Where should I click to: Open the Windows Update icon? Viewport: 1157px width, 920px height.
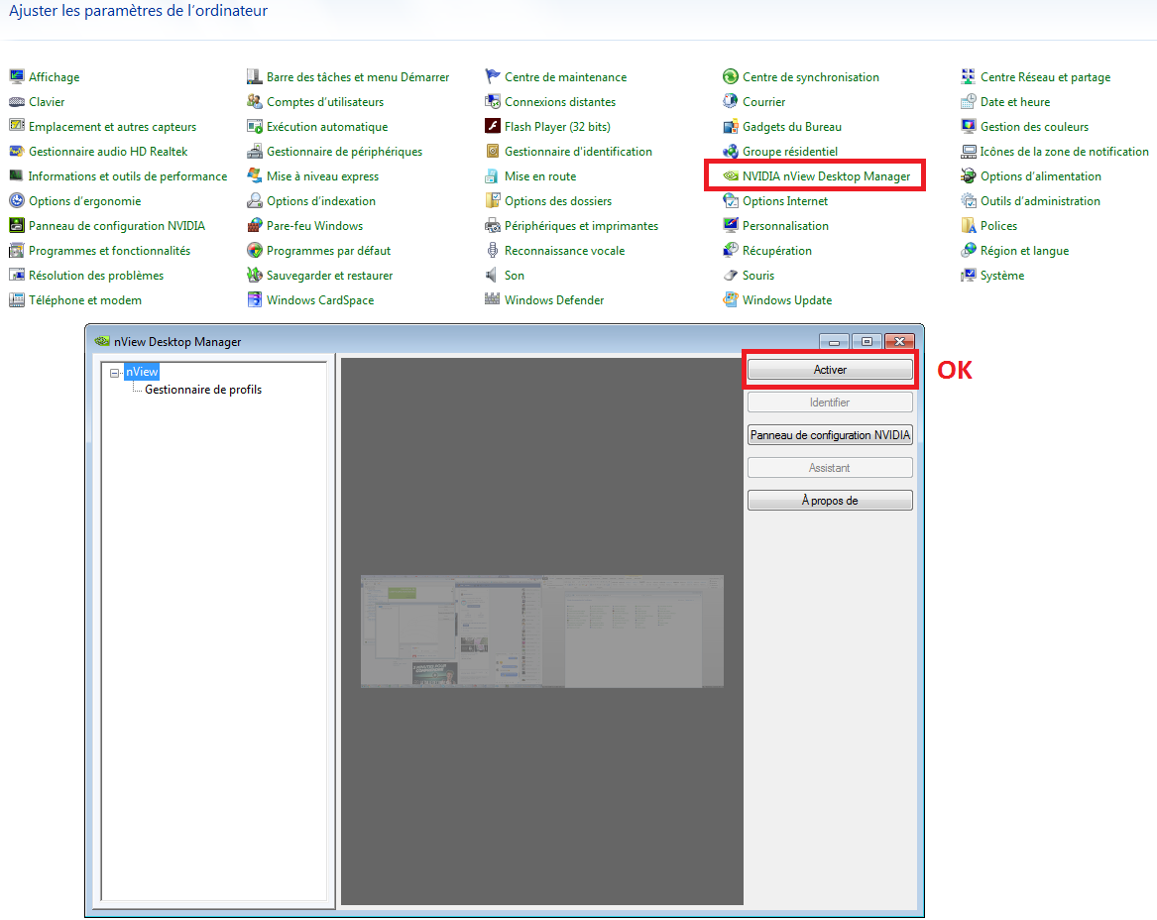(x=731, y=300)
